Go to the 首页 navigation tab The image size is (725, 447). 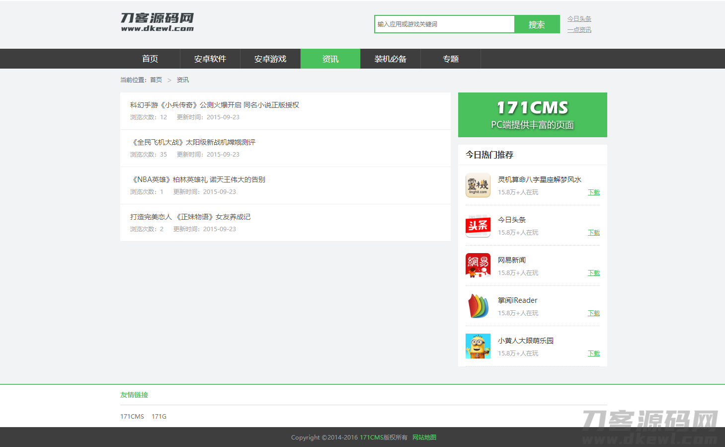[x=150, y=59]
